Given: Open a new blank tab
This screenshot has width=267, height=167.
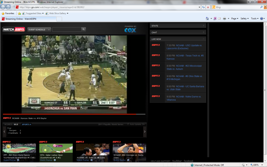Looking at the screenshot, I should coord(59,19).
